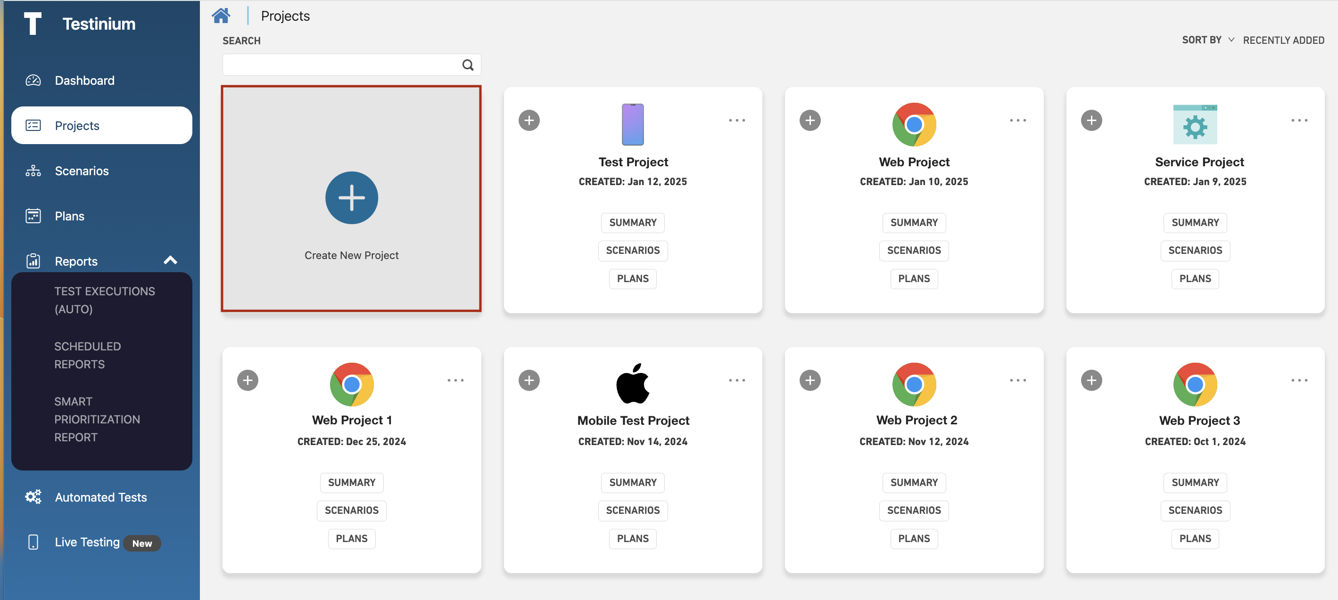The image size is (1338, 600).
Task: Click the plus icon on Test Project card
Action: click(529, 121)
